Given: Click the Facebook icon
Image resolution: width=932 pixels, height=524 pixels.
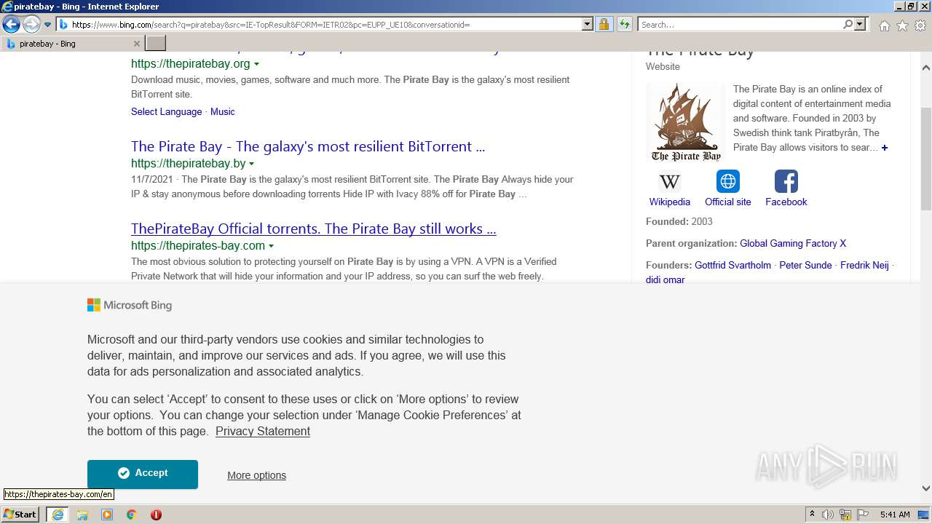Looking at the screenshot, I should coord(786,181).
